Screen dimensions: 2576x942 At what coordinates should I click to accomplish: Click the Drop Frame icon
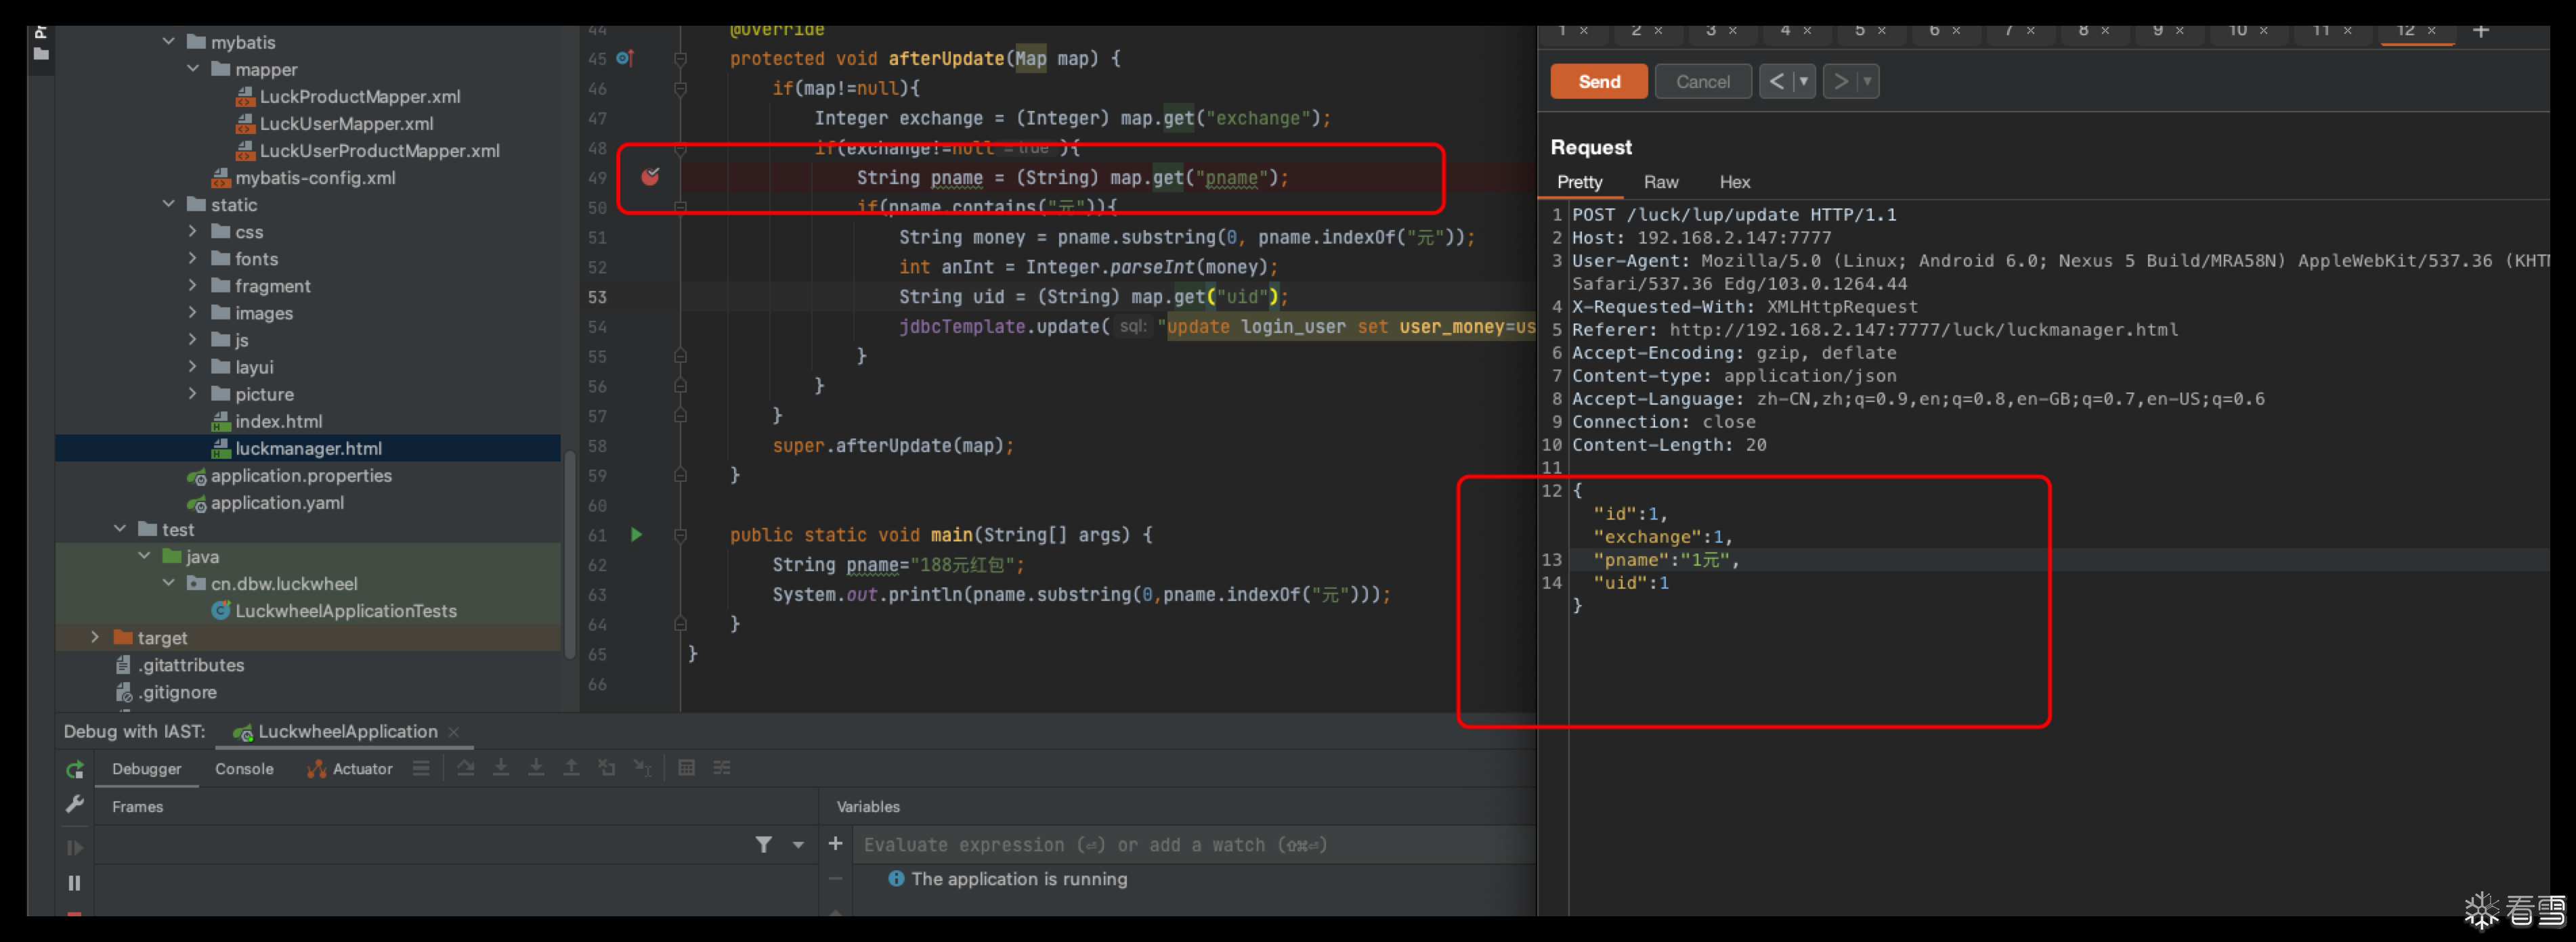click(x=607, y=767)
